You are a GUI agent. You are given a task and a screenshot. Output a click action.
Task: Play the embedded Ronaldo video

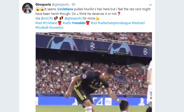[94, 72]
